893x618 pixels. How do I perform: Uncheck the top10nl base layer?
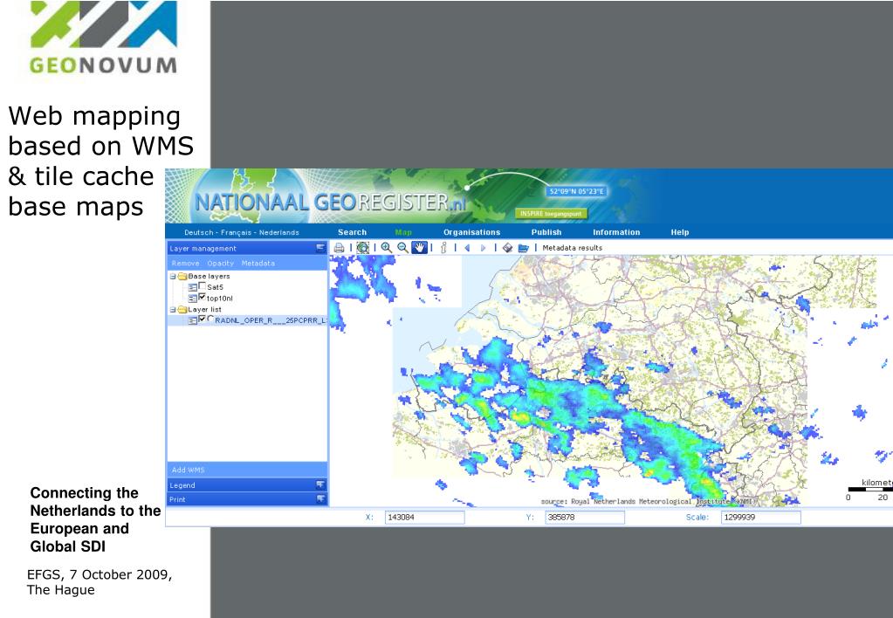(x=203, y=297)
